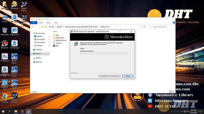
Task: Expand the address bar history dropdown
Action: tap(140, 27)
